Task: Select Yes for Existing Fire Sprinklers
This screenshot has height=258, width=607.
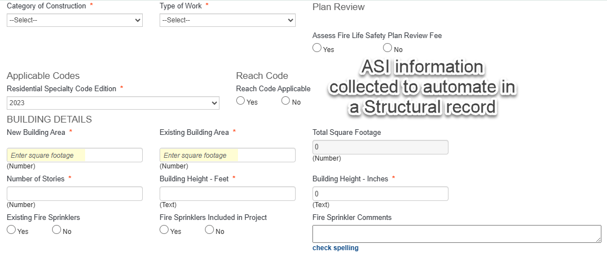Action: 11,230
